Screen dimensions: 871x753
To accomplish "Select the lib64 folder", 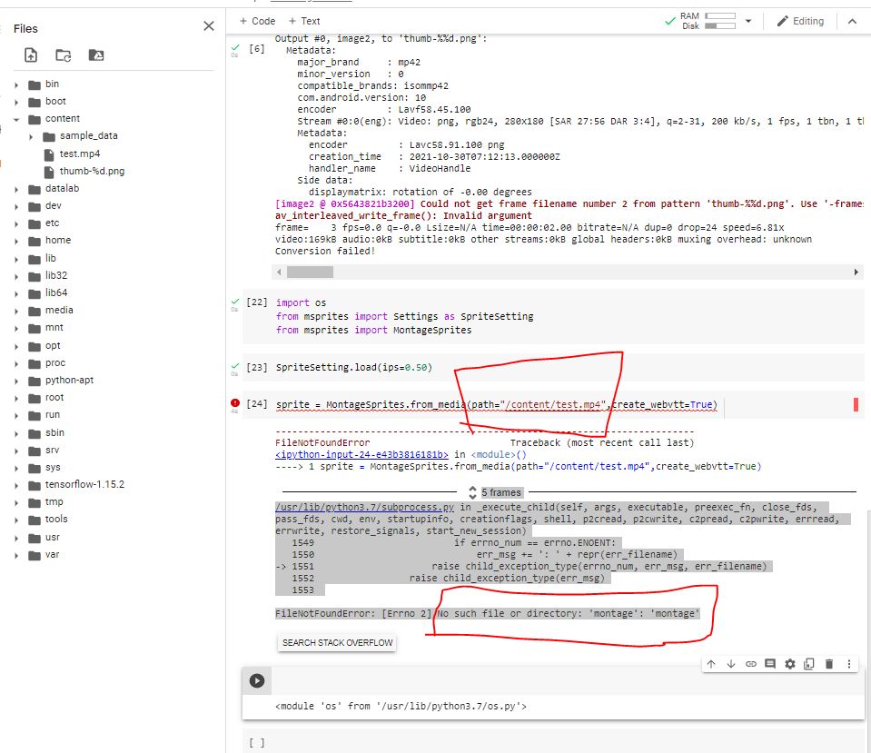I will [56, 292].
